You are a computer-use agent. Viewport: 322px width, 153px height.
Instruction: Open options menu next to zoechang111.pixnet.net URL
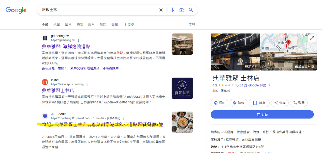(x=123, y=118)
